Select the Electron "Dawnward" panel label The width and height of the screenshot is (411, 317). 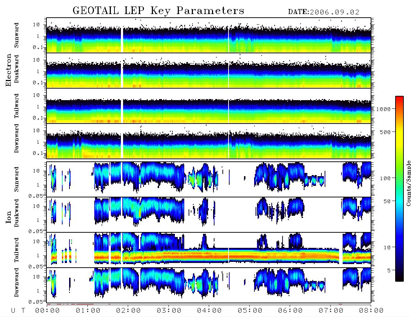point(17,138)
